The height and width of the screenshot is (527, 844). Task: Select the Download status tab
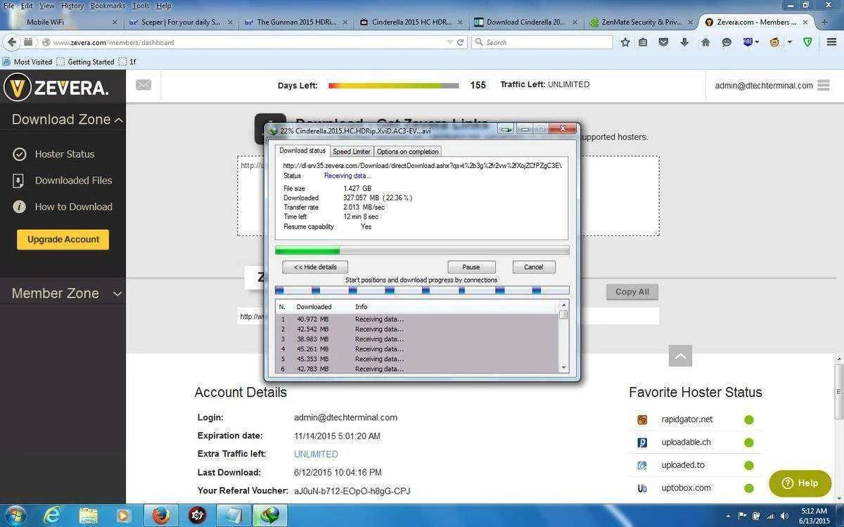[x=302, y=150]
